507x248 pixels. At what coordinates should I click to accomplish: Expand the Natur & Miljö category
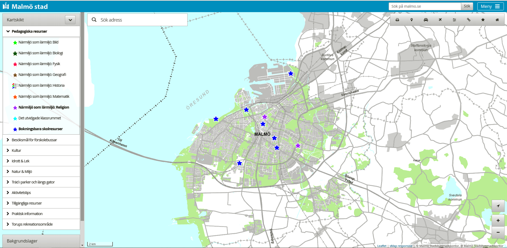(x=22, y=172)
